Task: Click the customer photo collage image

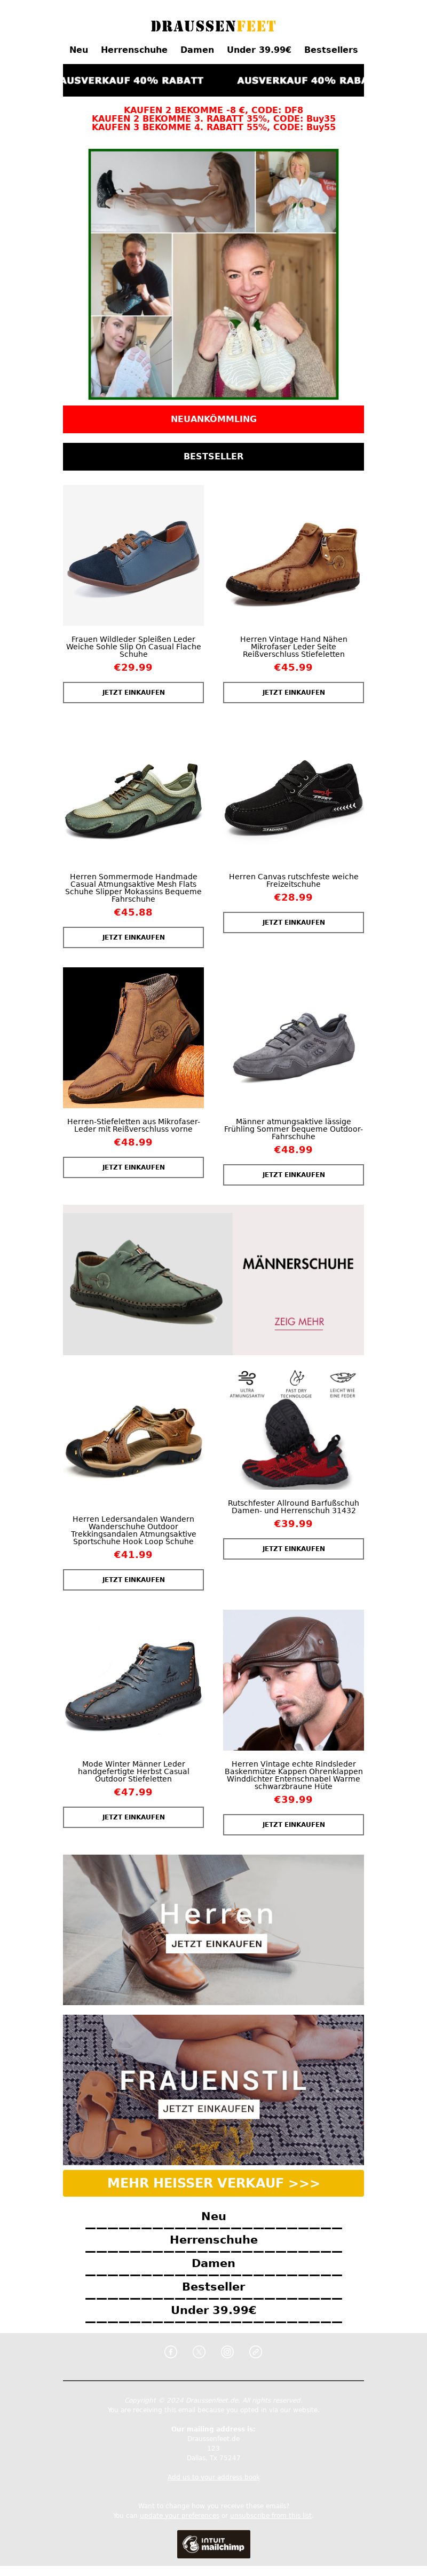Action: click(x=213, y=274)
